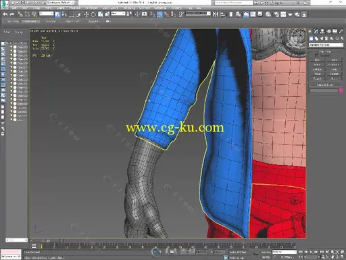Open the 3ds Max application menu button
This screenshot has height=260, width=346.
point(4,4)
